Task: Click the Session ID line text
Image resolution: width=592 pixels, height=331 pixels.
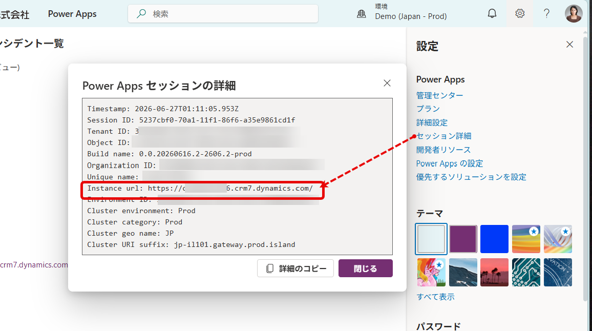Action: click(x=191, y=120)
